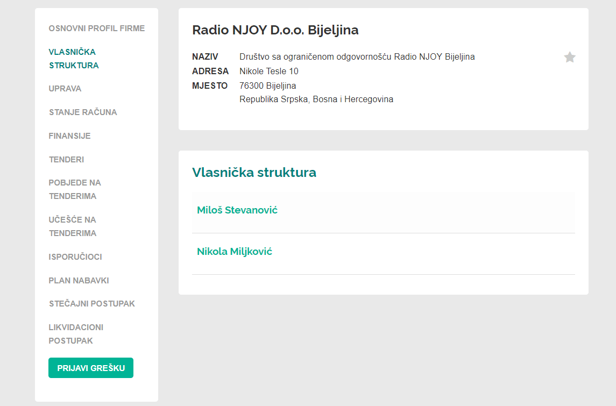Select full company name in Naziv row
Screen dimensions: 616x406
(357, 56)
